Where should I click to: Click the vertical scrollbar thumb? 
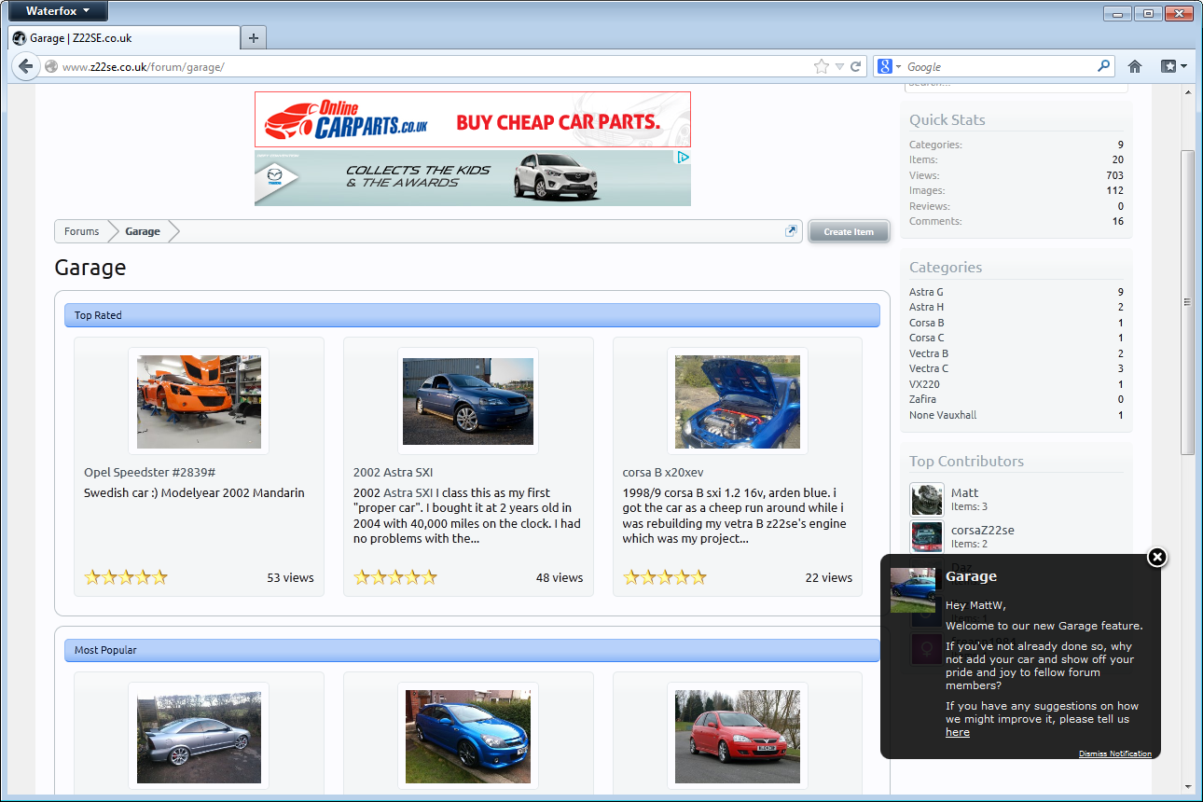click(1187, 302)
